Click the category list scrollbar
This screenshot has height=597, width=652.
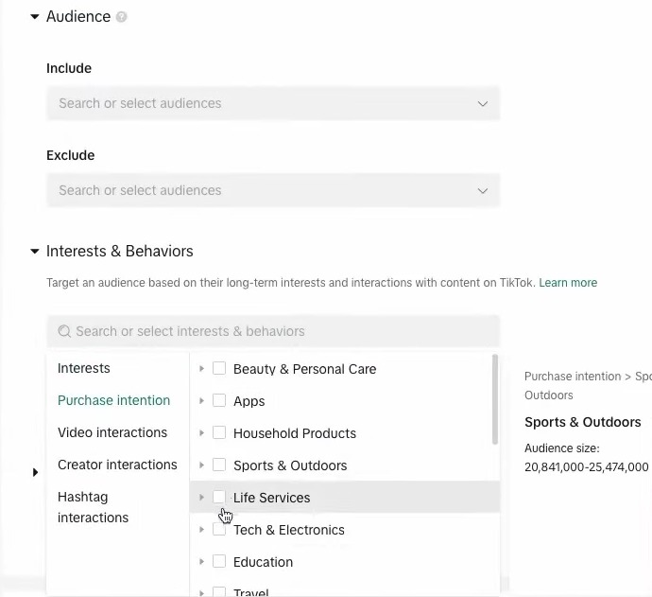click(x=495, y=399)
